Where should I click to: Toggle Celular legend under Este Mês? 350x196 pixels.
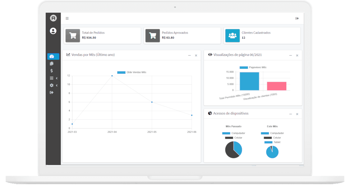point(272,138)
